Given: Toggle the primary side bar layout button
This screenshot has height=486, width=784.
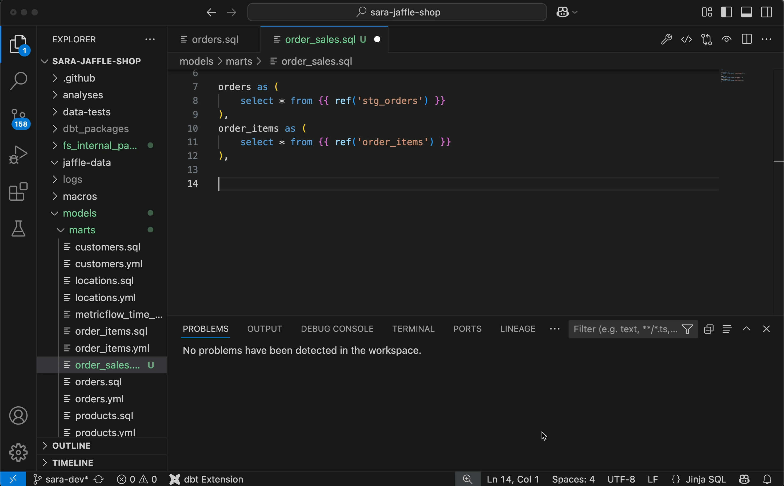Looking at the screenshot, I should click(x=726, y=12).
